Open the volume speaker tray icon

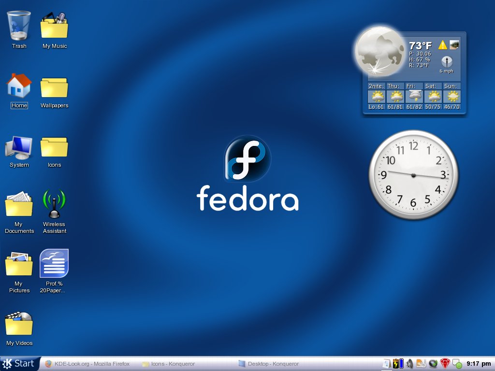click(410, 364)
